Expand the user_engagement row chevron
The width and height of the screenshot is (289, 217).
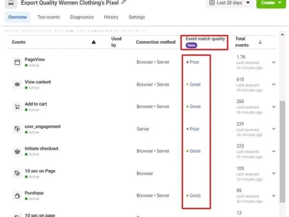(274, 129)
